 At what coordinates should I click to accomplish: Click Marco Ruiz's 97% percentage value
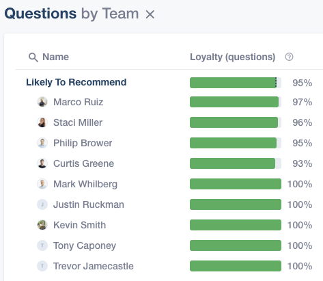303,102
